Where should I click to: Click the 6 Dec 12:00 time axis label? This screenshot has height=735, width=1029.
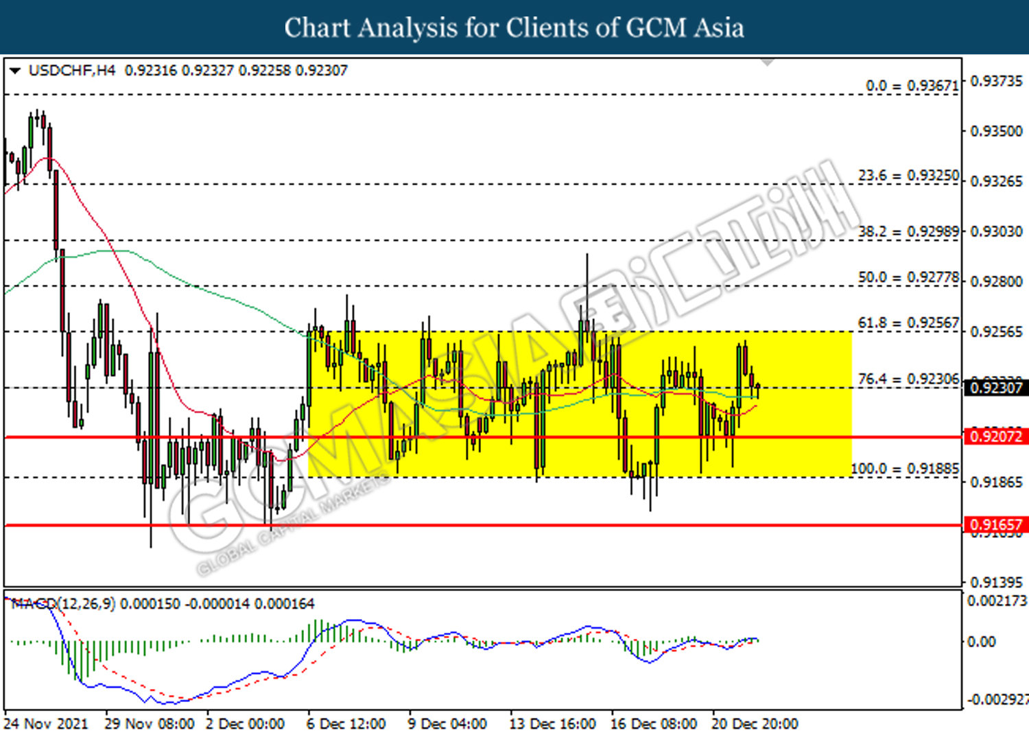pos(346,724)
